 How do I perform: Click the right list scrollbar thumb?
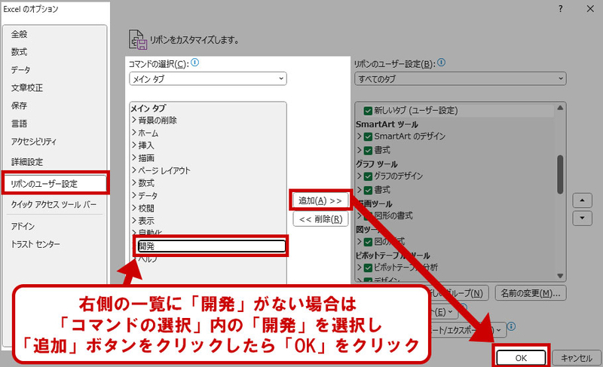point(560,175)
